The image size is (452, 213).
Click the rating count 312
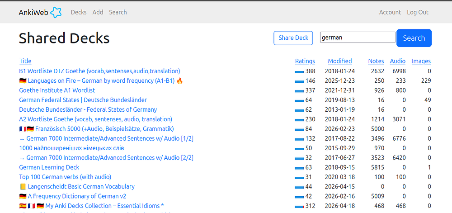coord(311,206)
